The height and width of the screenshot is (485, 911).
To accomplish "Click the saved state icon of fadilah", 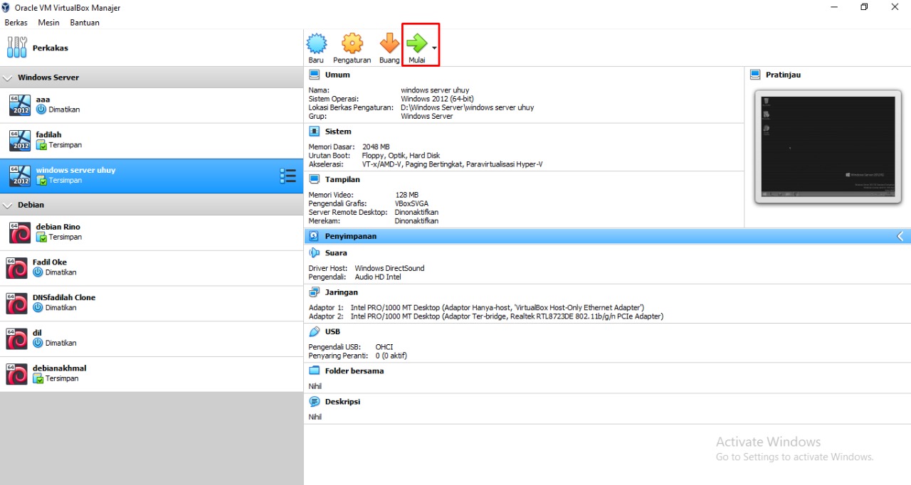I will (x=41, y=145).
